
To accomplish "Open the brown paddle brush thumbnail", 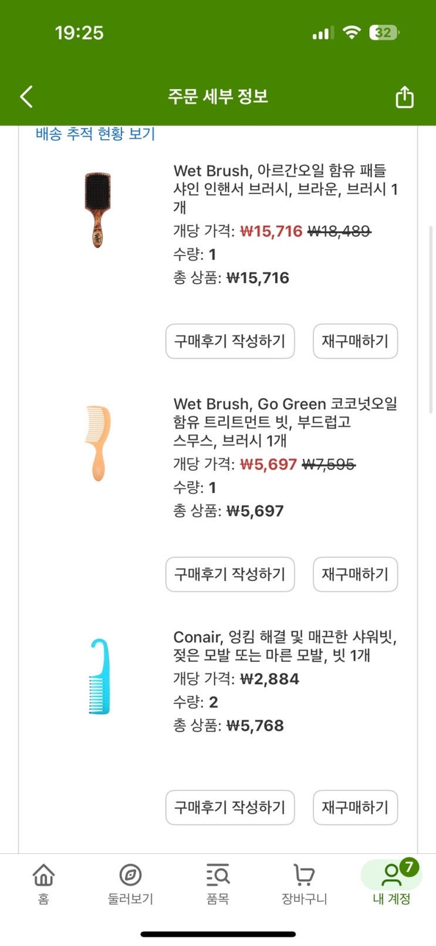I will [97, 210].
